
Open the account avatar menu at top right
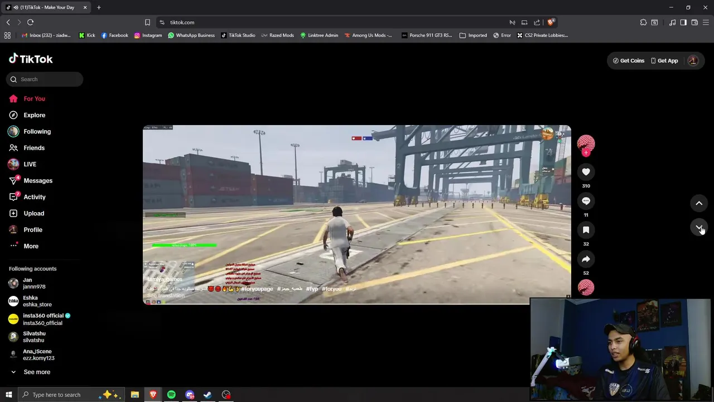[x=693, y=61]
